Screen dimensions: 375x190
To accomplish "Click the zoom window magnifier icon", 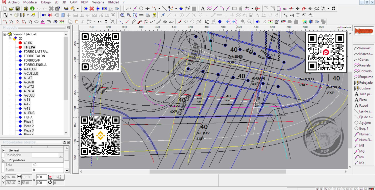I will (x=122, y=15).
